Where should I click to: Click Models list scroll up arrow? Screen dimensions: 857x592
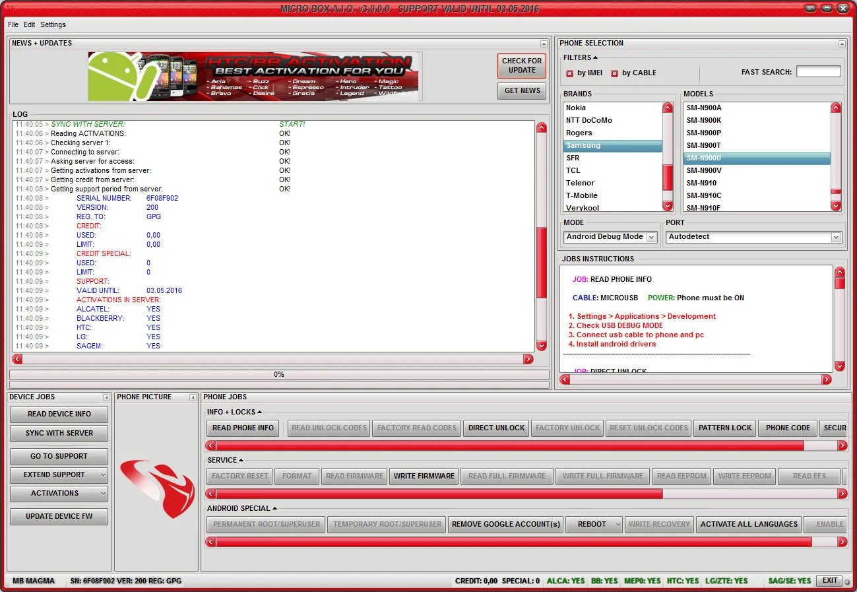tap(836, 108)
